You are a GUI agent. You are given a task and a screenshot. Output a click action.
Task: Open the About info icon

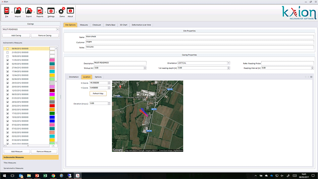70,12
